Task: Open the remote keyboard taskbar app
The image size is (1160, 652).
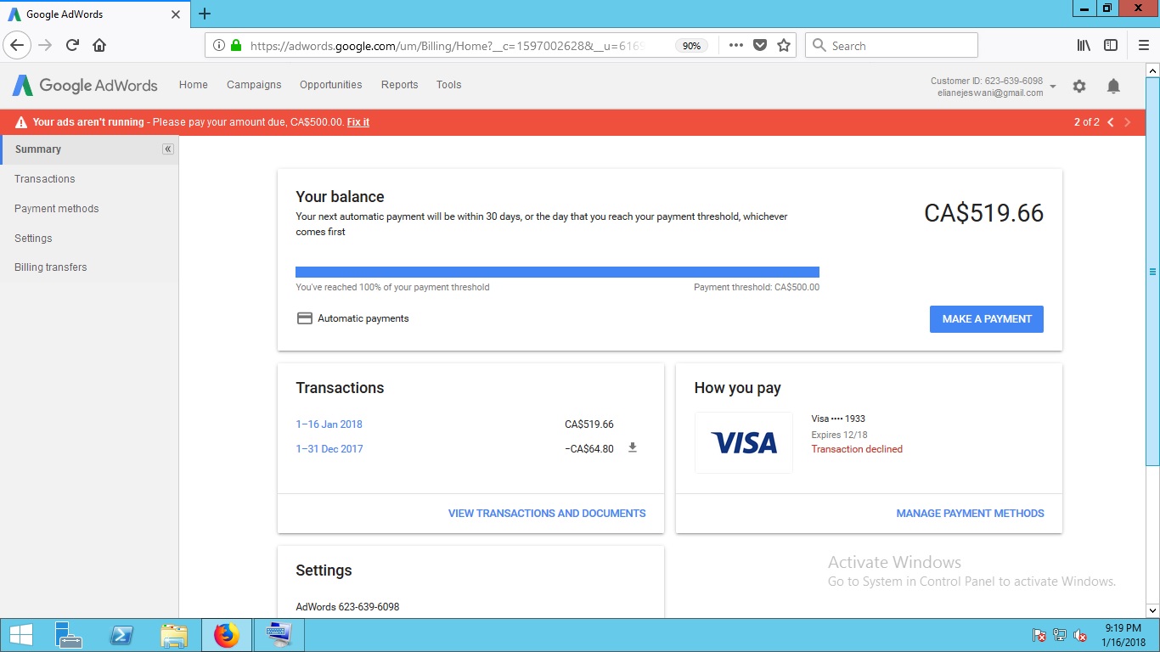Action: pos(278,635)
